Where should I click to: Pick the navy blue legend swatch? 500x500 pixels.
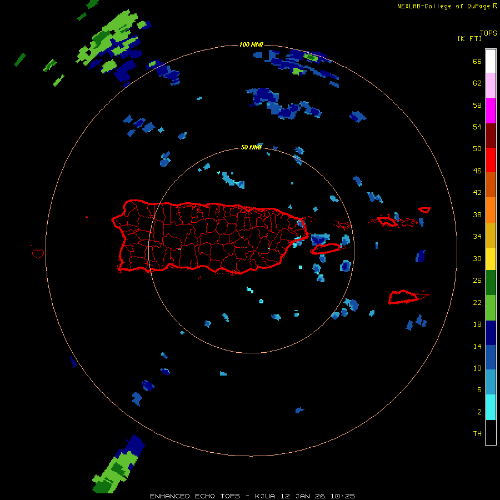491,333
